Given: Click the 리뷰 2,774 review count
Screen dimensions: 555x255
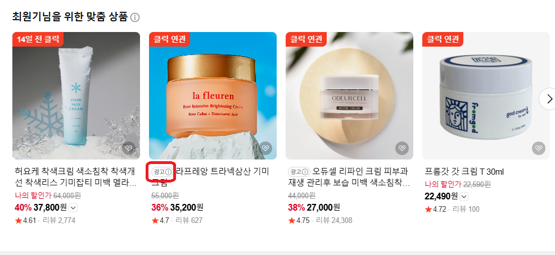Looking at the screenshot, I should [x=58, y=221].
